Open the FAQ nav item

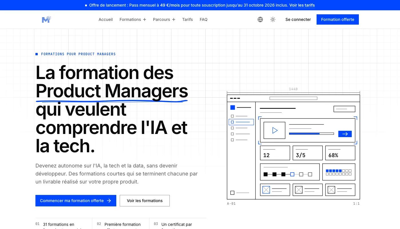[203, 19]
